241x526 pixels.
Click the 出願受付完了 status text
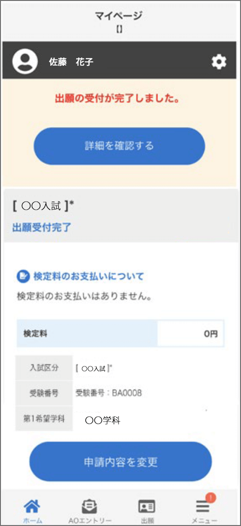click(x=42, y=227)
